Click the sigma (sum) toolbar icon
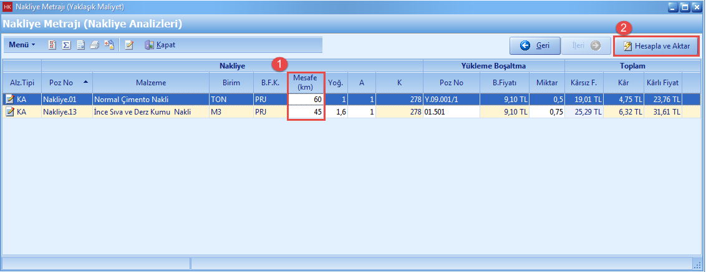This screenshot has height=272, width=706. (66, 45)
